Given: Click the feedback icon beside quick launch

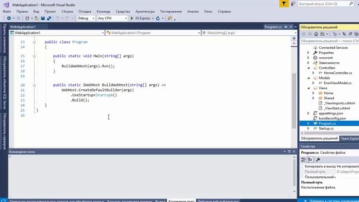Looking at the screenshot, I should pos(293,4).
